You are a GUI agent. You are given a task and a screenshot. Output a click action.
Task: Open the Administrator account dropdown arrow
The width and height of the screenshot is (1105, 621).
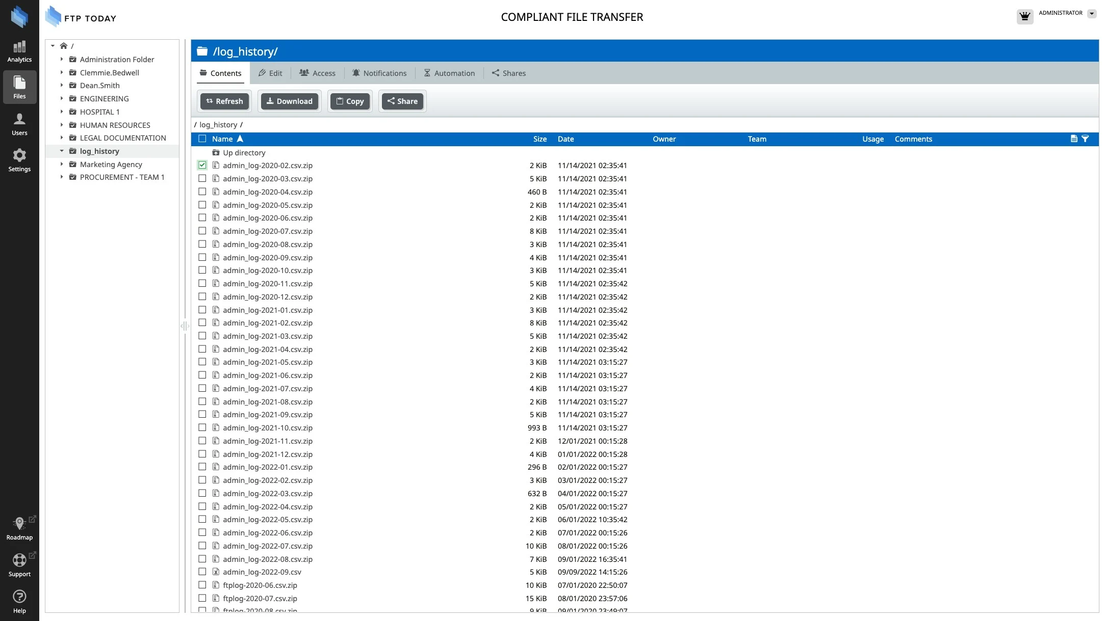1092,14
